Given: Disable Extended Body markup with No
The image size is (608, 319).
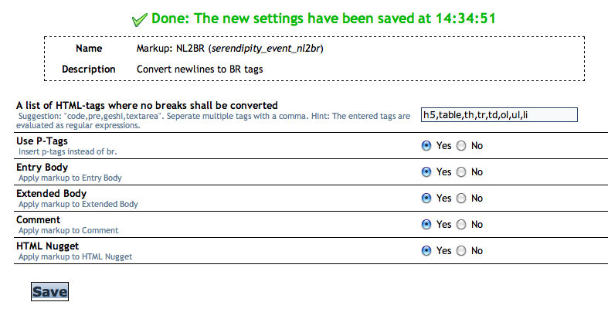Looking at the screenshot, I should [461, 198].
